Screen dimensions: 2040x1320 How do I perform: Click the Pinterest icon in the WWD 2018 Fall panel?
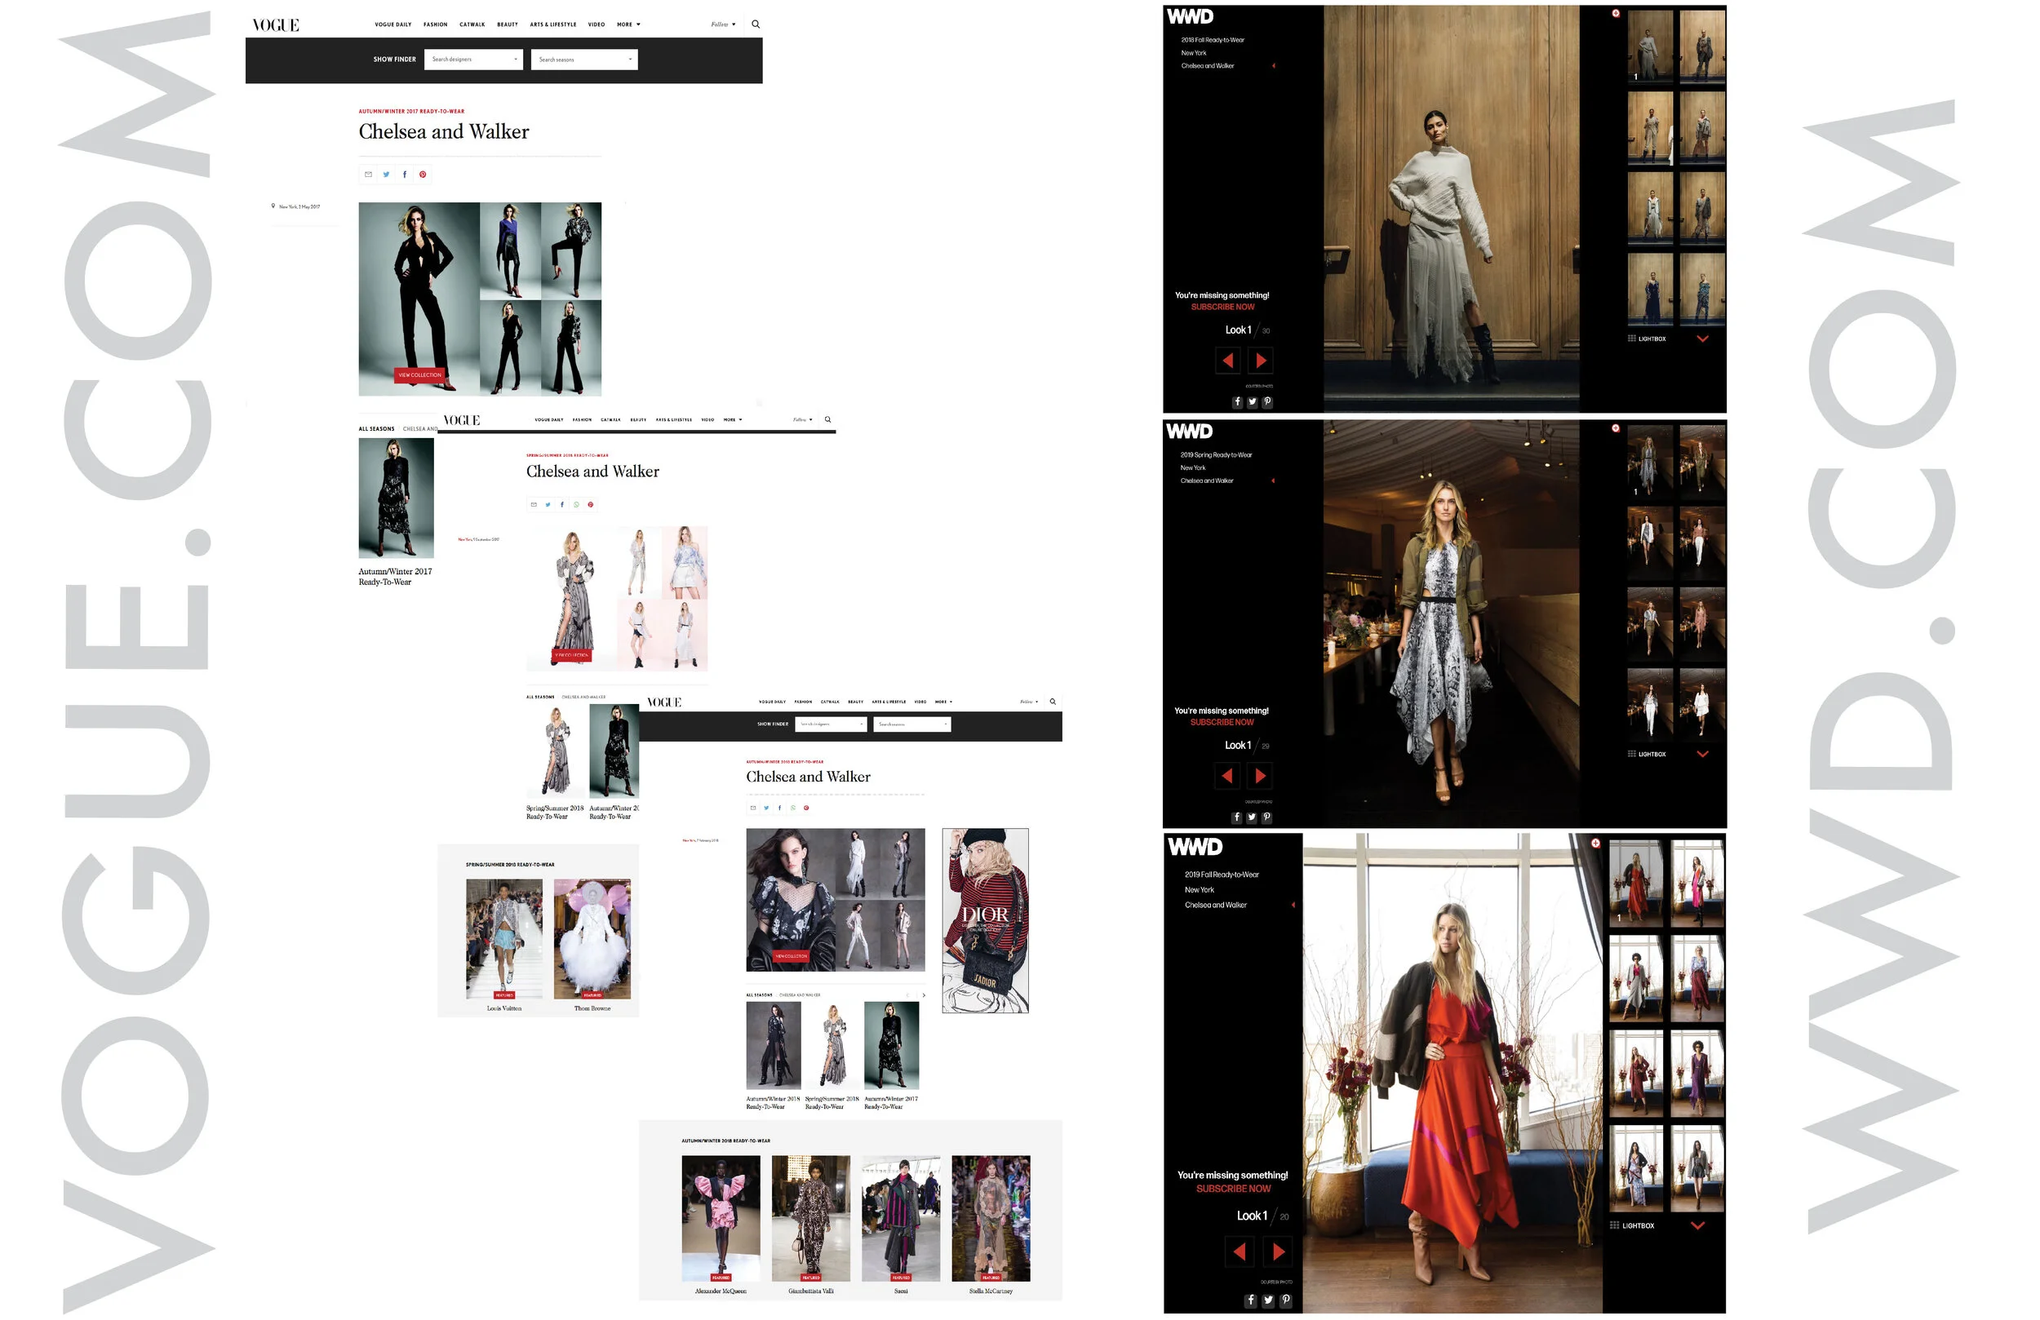tap(1267, 401)
